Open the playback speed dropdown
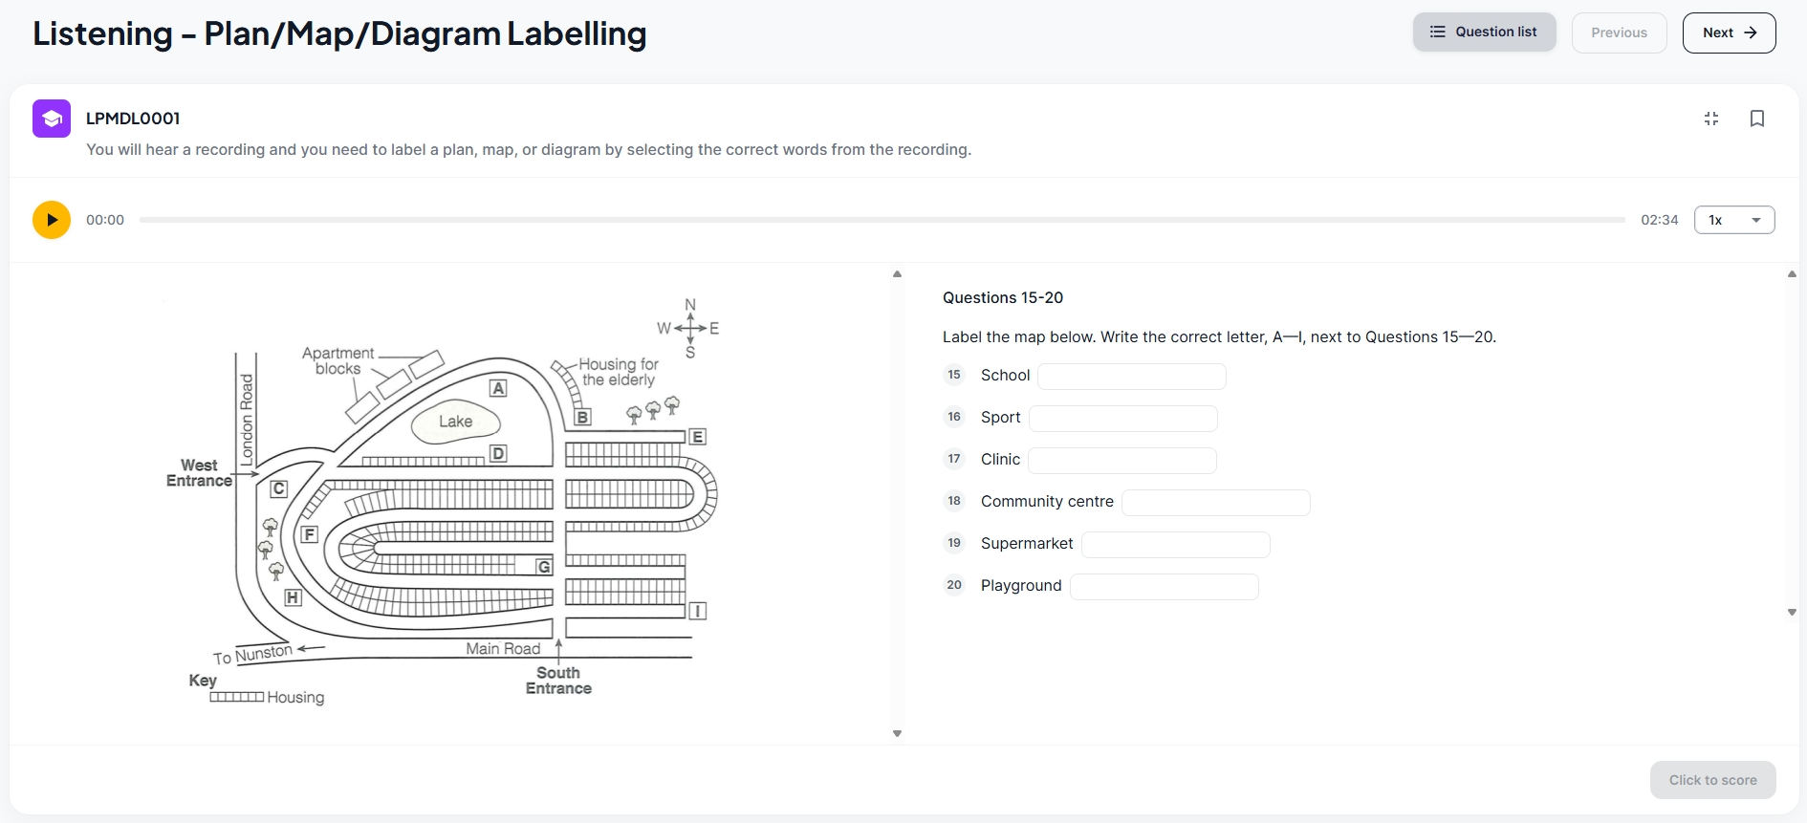This screenshot has width=1807, height=823. [1733, 220]
